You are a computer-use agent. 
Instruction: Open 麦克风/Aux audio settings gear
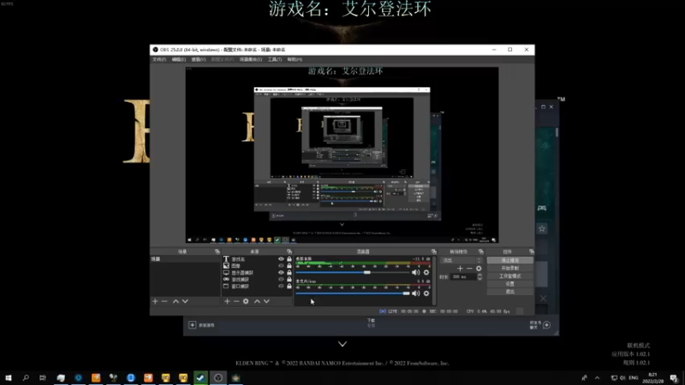(x=426, y=293)
